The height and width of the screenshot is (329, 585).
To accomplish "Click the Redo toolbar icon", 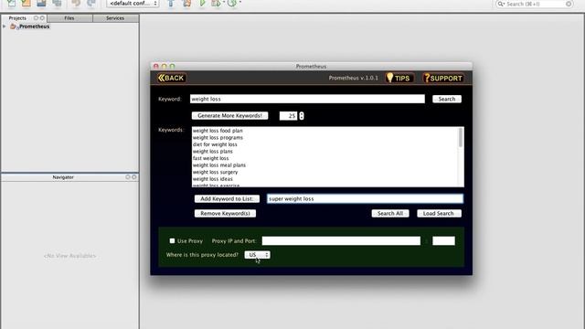I will pyautogui.click(x=91, y=4).
